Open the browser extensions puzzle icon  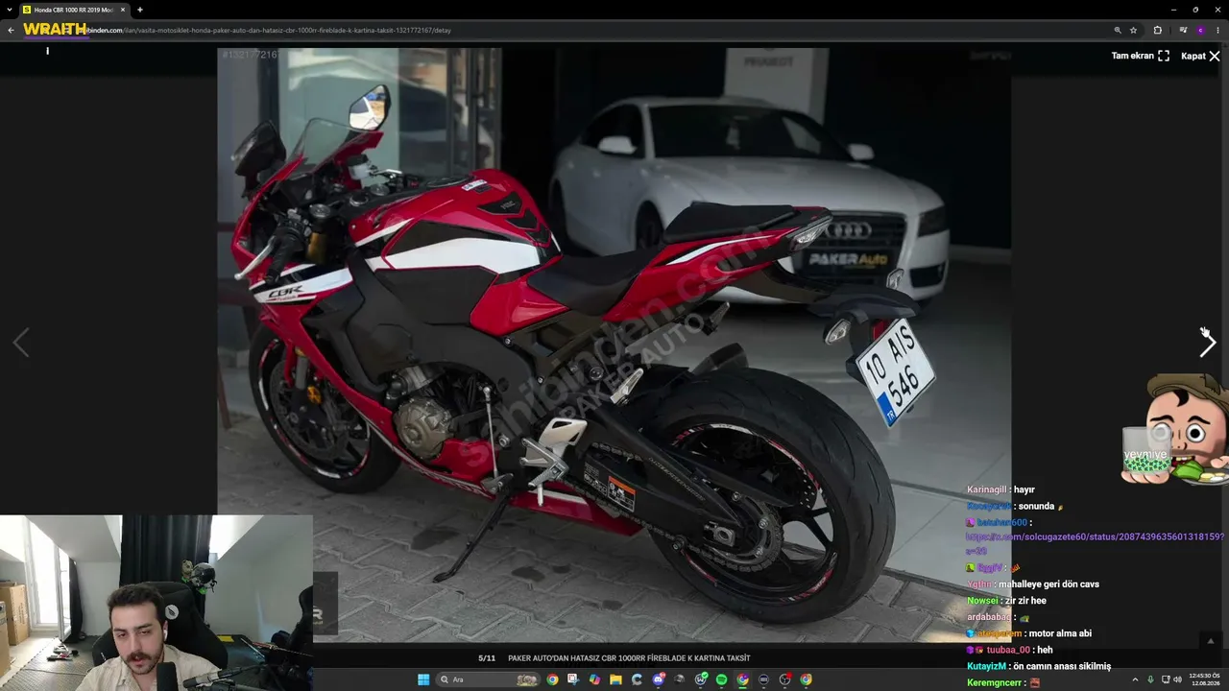[1158, 30]
